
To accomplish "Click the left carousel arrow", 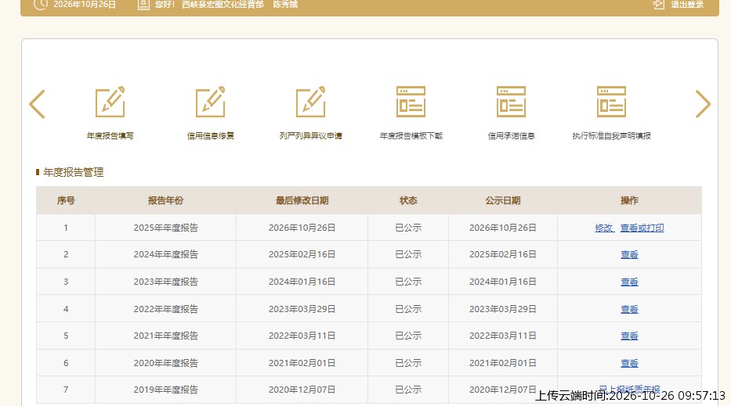I will point(38,104).
